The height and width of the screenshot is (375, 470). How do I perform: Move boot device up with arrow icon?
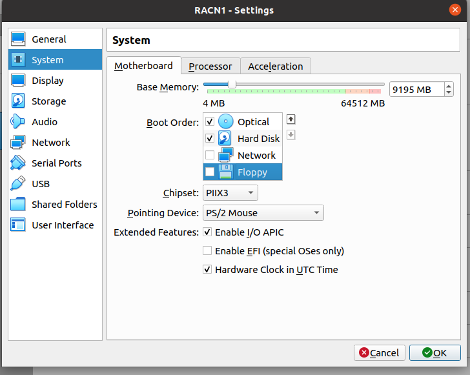pos(291,119)
